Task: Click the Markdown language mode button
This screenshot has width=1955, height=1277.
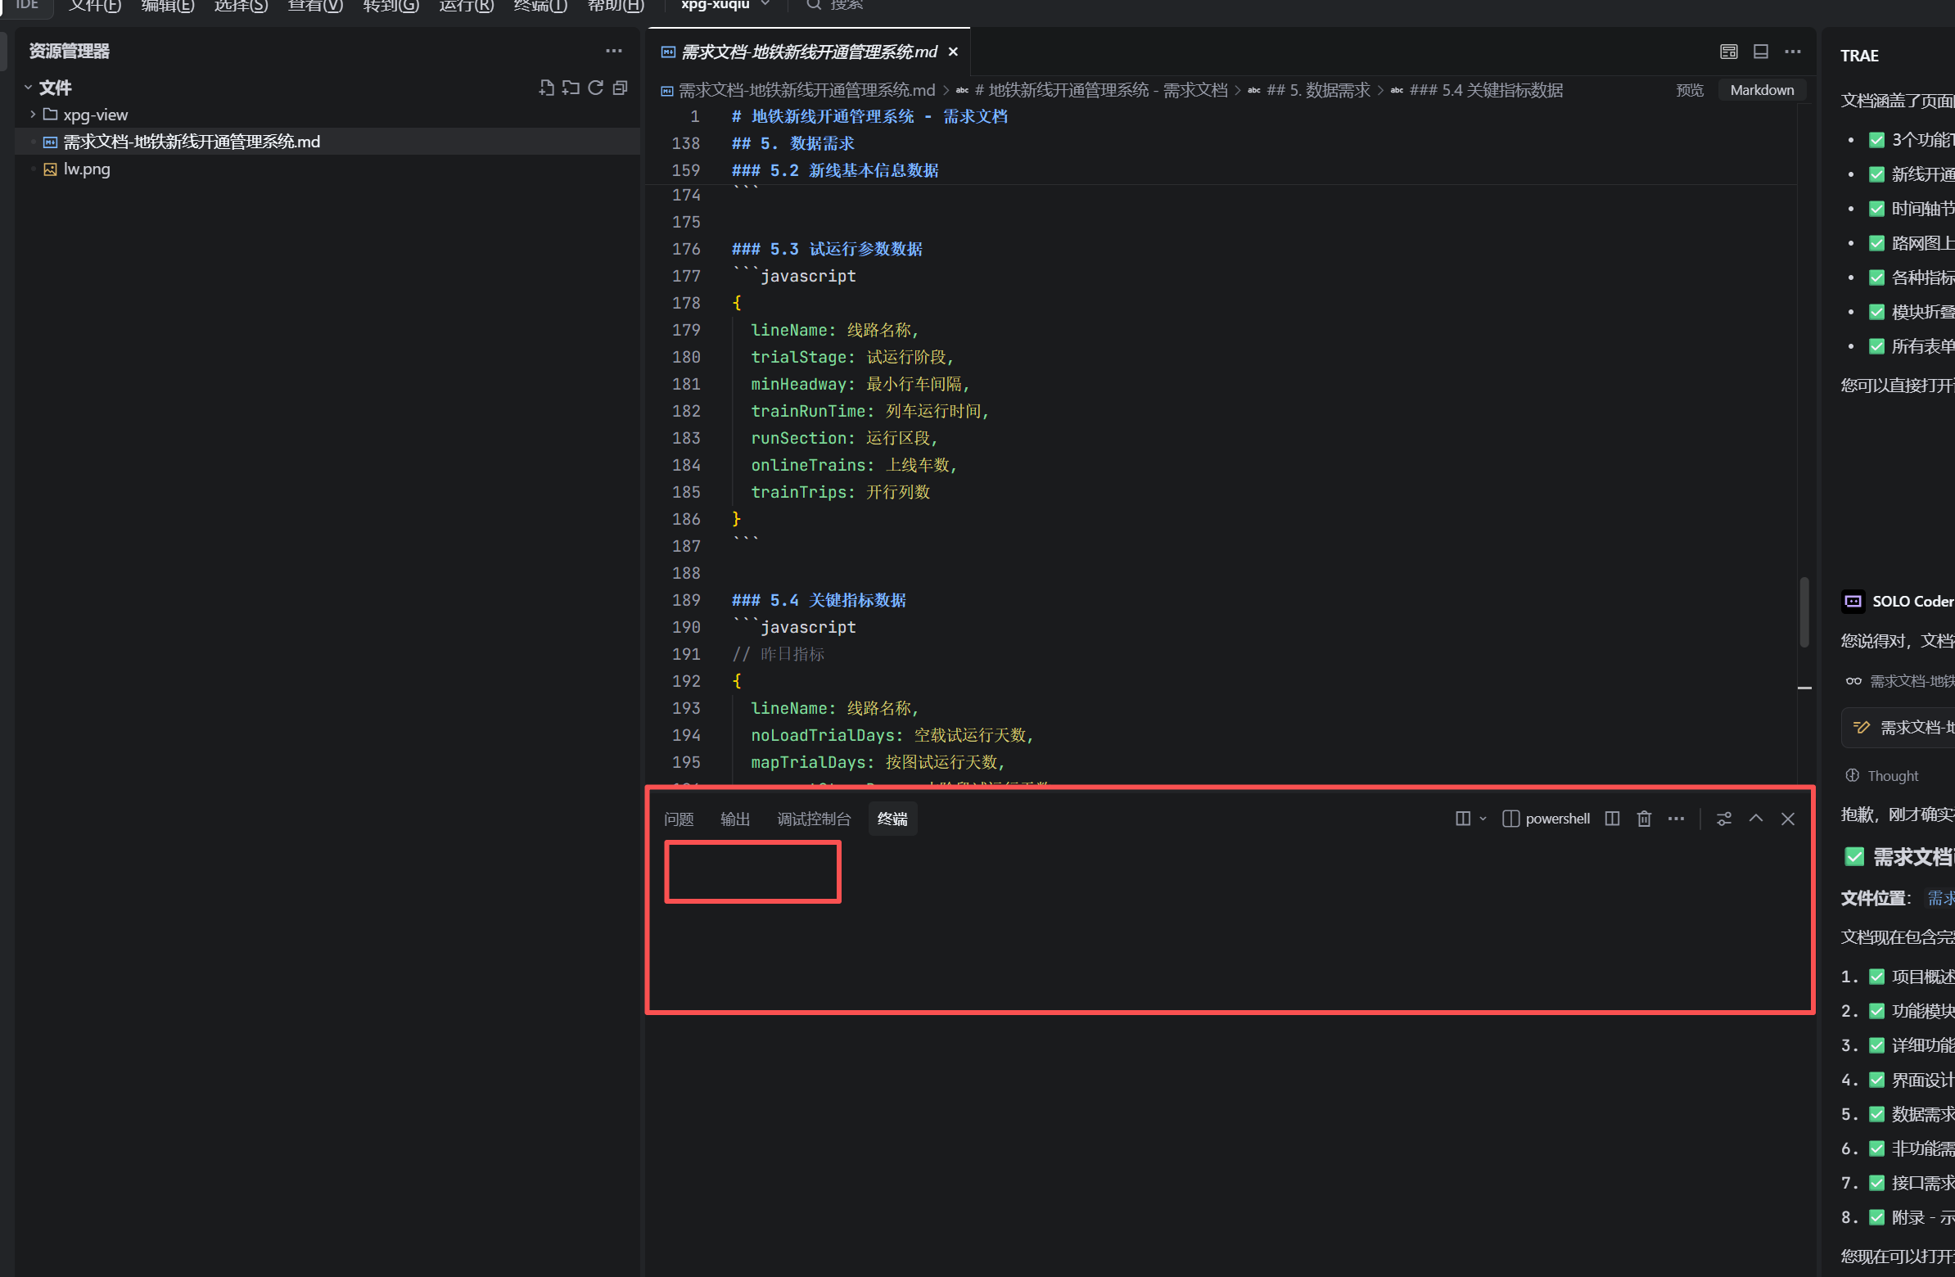Action: click(x=1761, y=90)
